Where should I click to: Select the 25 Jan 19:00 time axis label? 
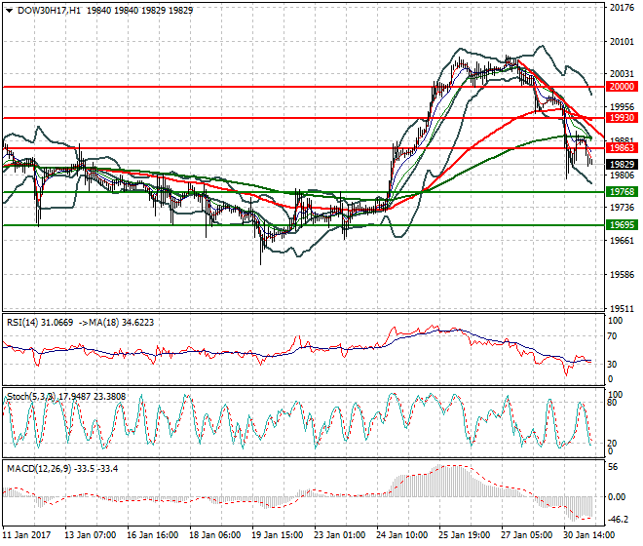point(464,535)
